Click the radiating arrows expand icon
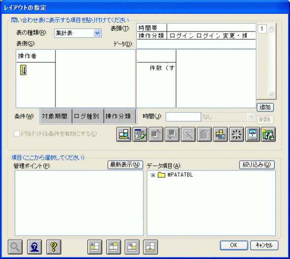Screen dimensions: 290x259 pyautogui.click(x=236, y=134)
